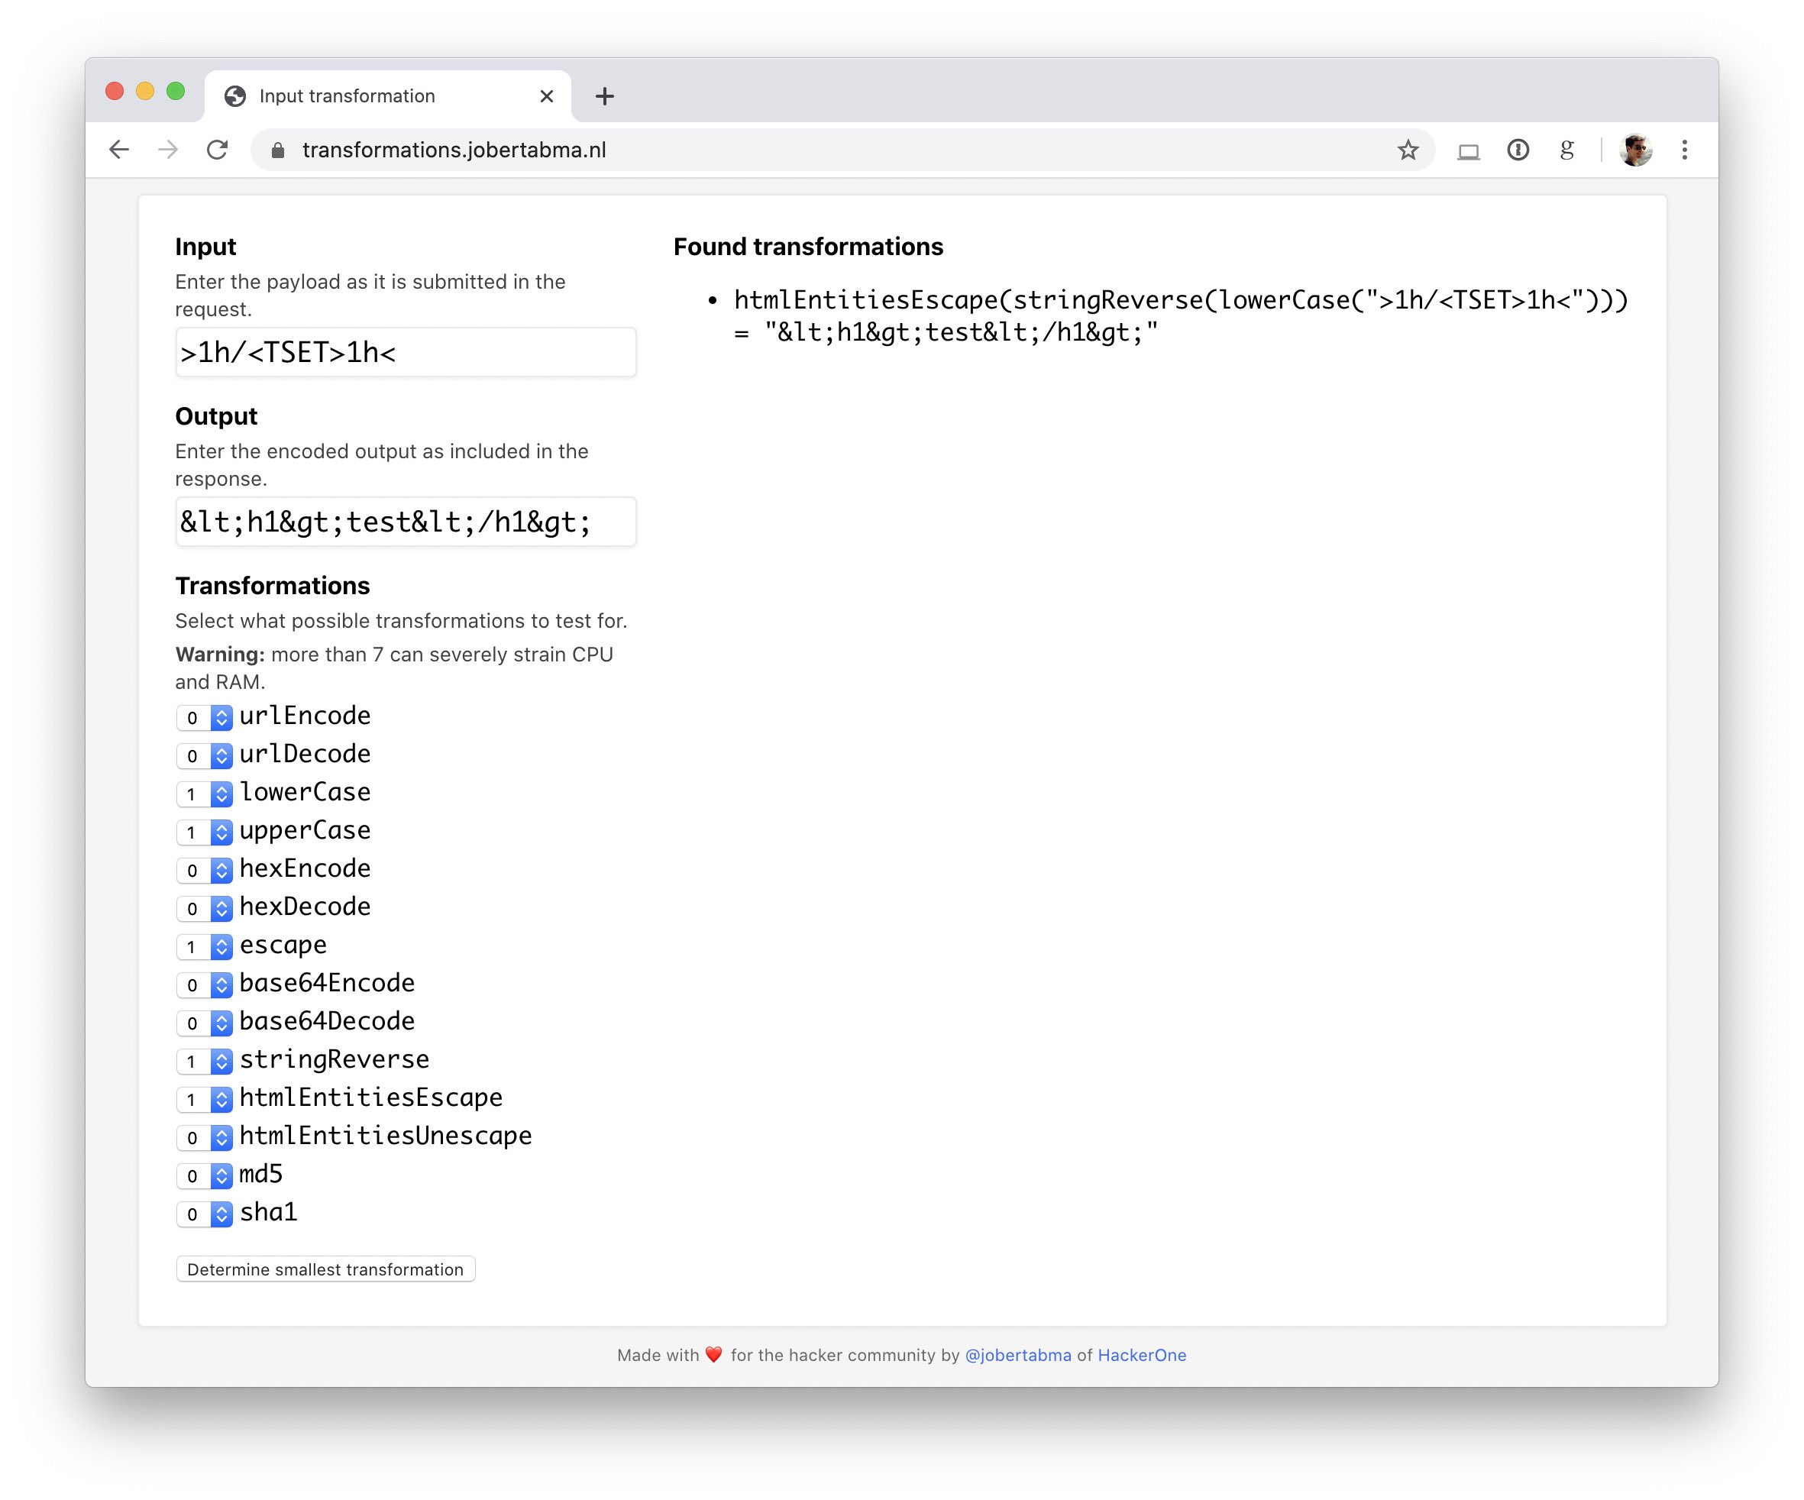Bookmark this page with the star
1804x1500 pixels.
click(1407, 150)
